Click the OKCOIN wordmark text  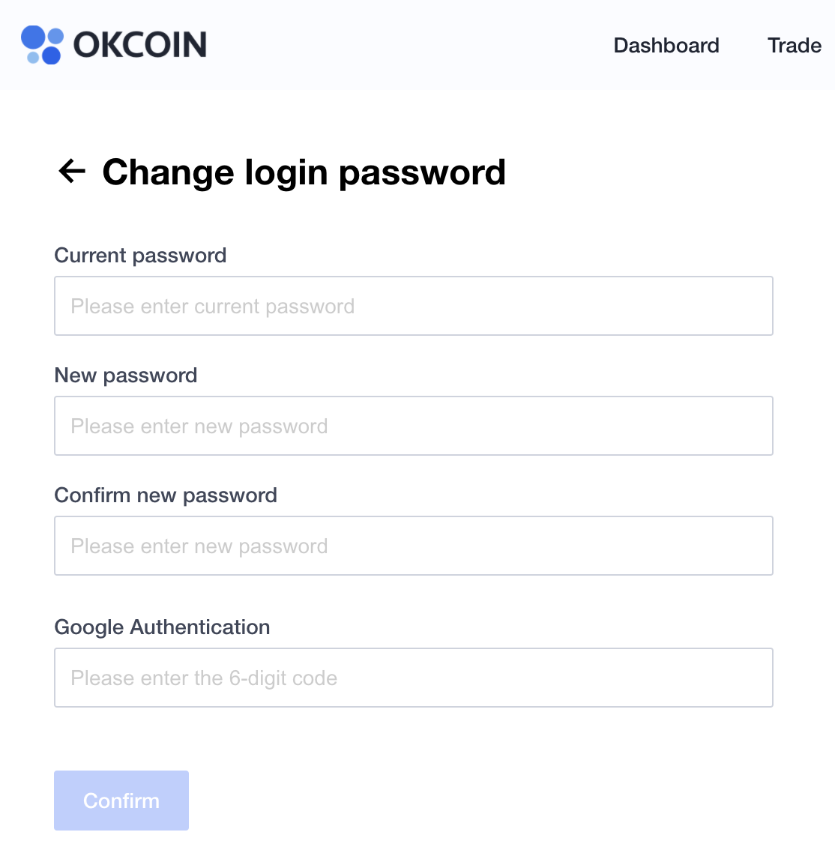[x=140, y=45]
